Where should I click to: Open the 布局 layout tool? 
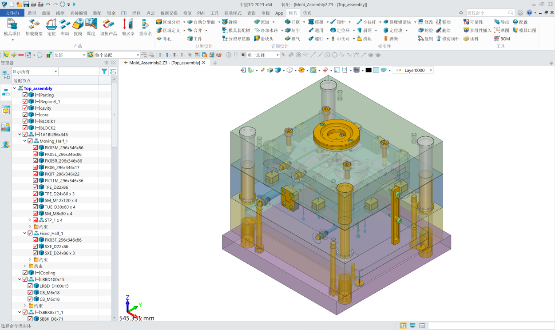click(x=65, y=28)
